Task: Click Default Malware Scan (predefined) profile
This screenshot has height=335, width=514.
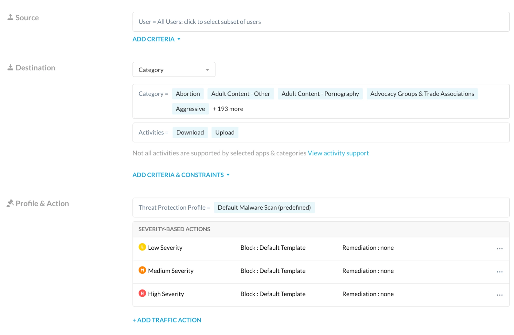Action: point(264,208)
